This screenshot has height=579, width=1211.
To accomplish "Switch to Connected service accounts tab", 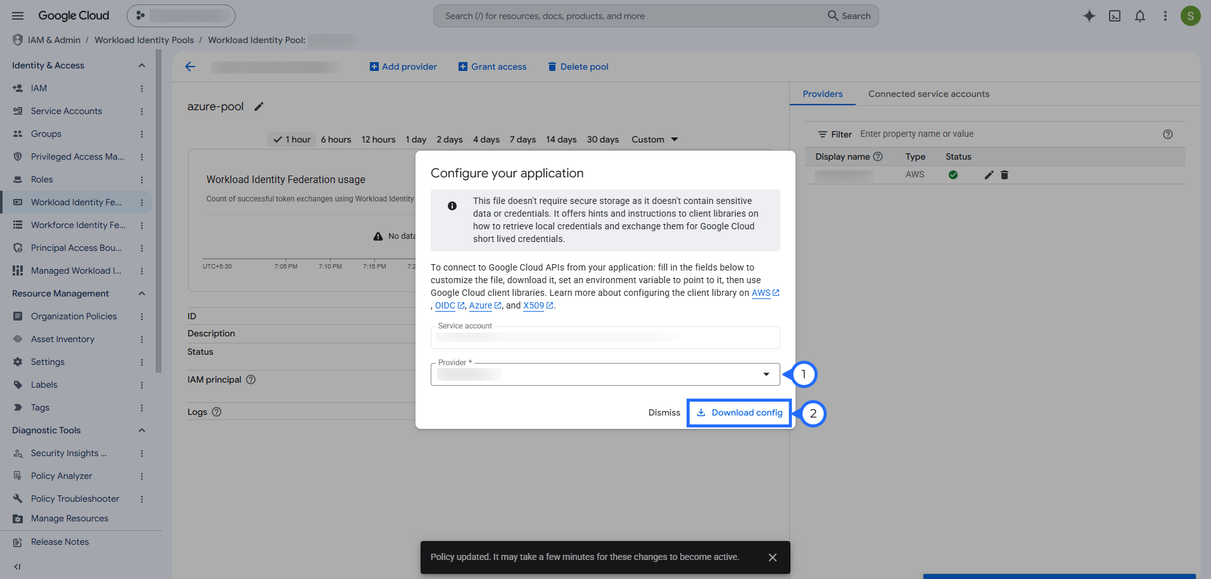I will tap(929, 94).
